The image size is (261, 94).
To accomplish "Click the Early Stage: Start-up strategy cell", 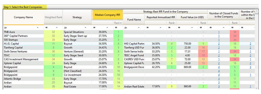I will pos(77,36).
